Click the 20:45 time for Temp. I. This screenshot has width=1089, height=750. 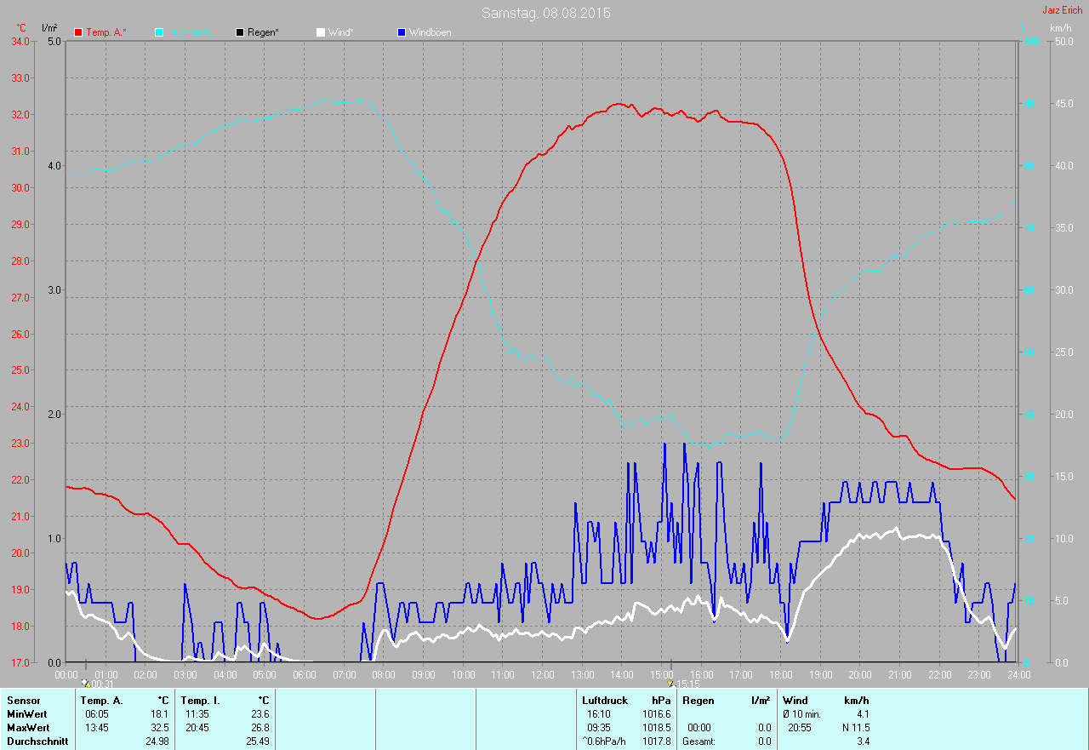[197, 728]
